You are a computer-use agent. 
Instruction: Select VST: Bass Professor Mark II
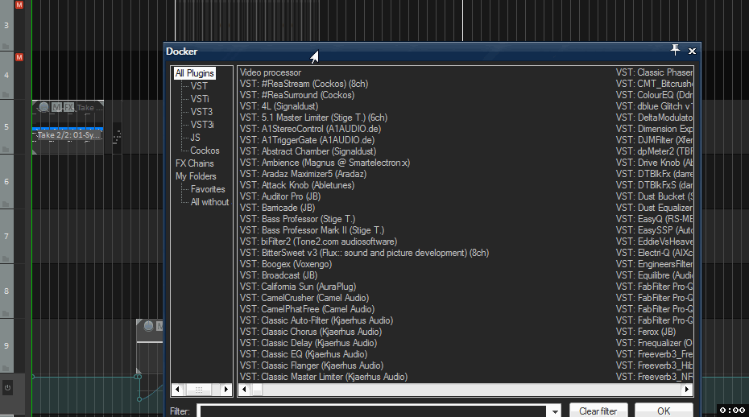coord(312,230)
